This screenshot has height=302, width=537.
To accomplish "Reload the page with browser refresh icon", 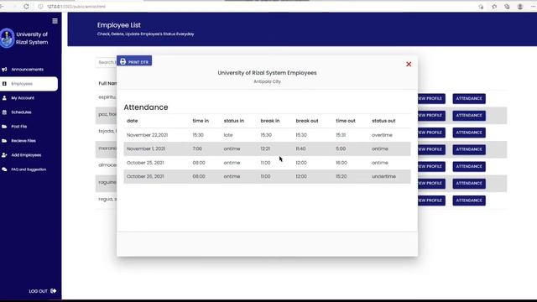I will pyautogui.click(x=26, y=7).
